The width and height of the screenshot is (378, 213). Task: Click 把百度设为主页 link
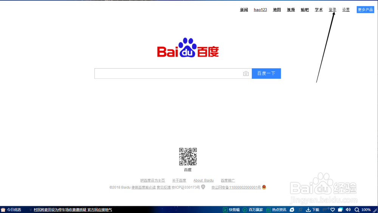(153, 180)
